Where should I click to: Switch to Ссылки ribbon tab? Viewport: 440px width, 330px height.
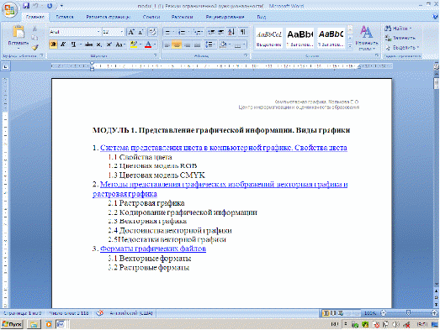tap(151, 17)
